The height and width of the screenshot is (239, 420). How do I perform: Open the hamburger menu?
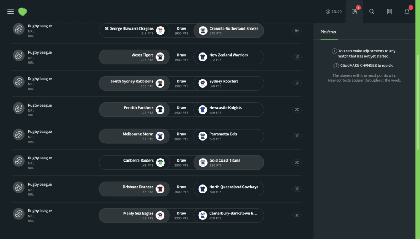pos(11,11)
